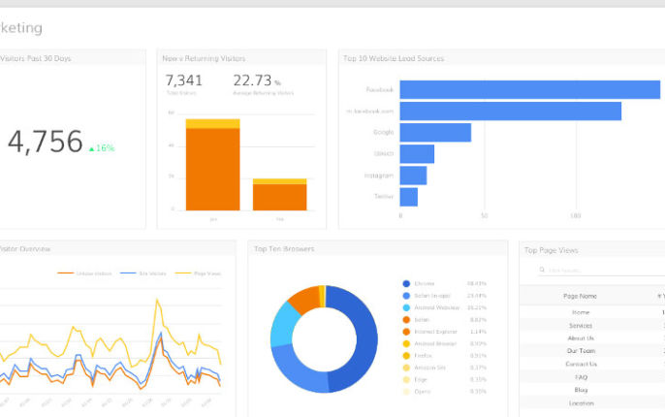Toggle the Unique Visitors line series legend

tap(85, 273)
